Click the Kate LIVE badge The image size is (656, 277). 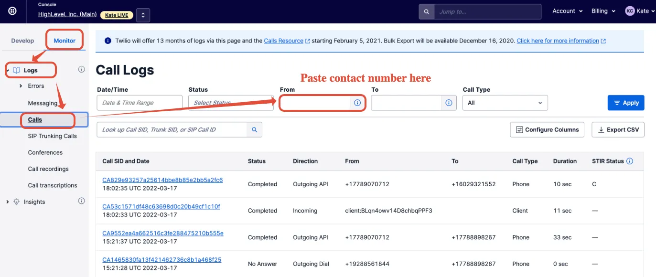pyautogui.click(x=116, y=15)
